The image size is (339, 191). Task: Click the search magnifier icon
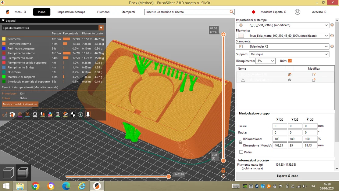click(232, 12)
